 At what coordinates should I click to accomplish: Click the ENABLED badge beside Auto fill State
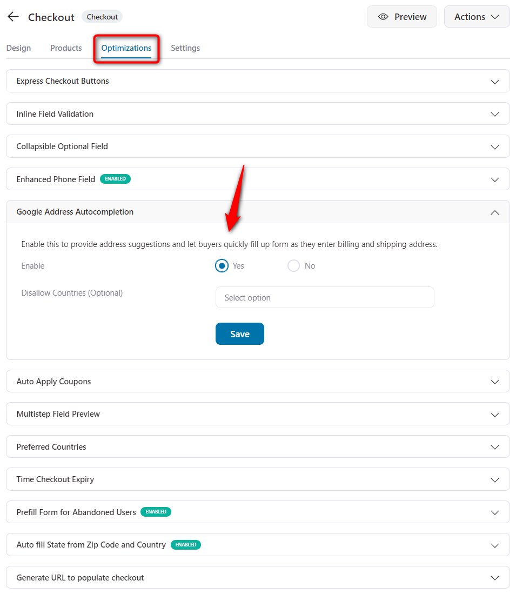(x=186, y=545)
